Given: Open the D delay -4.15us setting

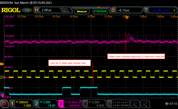Looking at the screenshot, I should point(126,10).
